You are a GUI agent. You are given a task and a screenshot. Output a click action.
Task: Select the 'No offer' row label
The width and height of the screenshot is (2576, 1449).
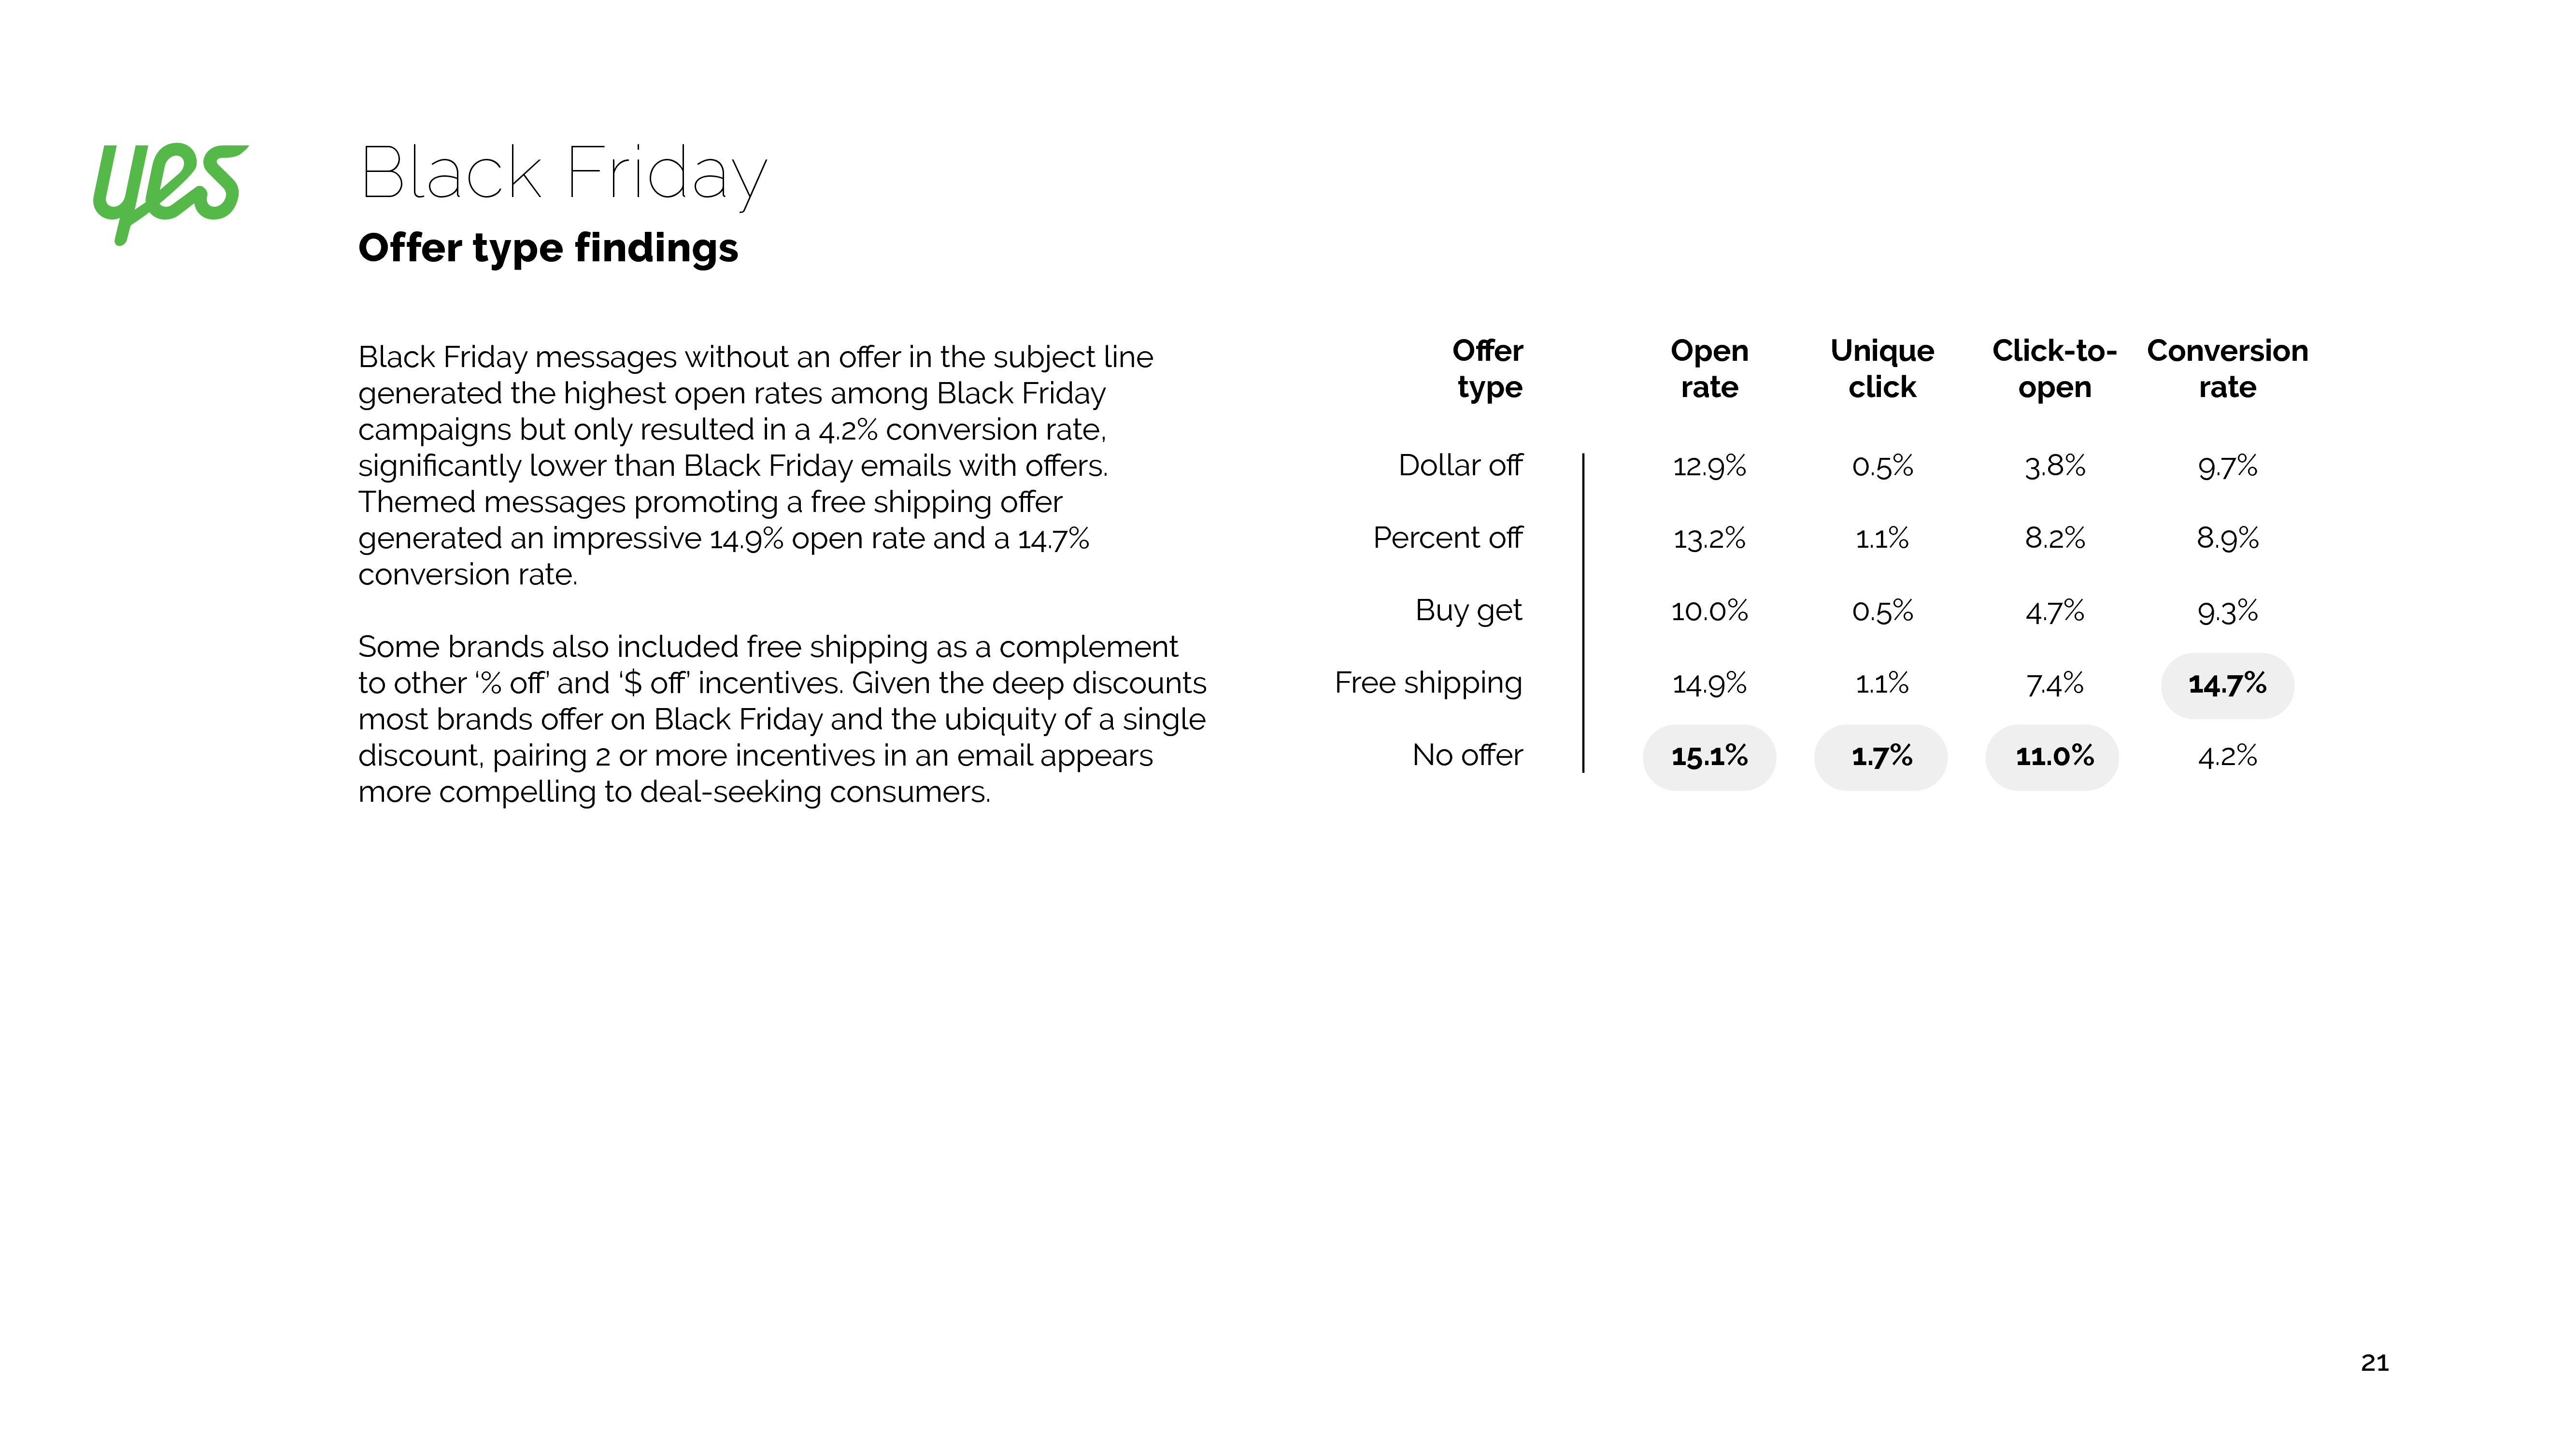[x=1467, y=756]
